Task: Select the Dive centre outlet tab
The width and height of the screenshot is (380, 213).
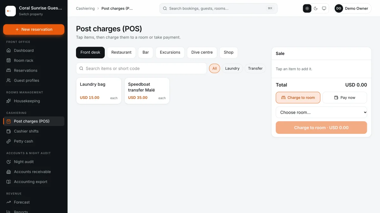Action: pyautogui.click(x=202, y=52)
